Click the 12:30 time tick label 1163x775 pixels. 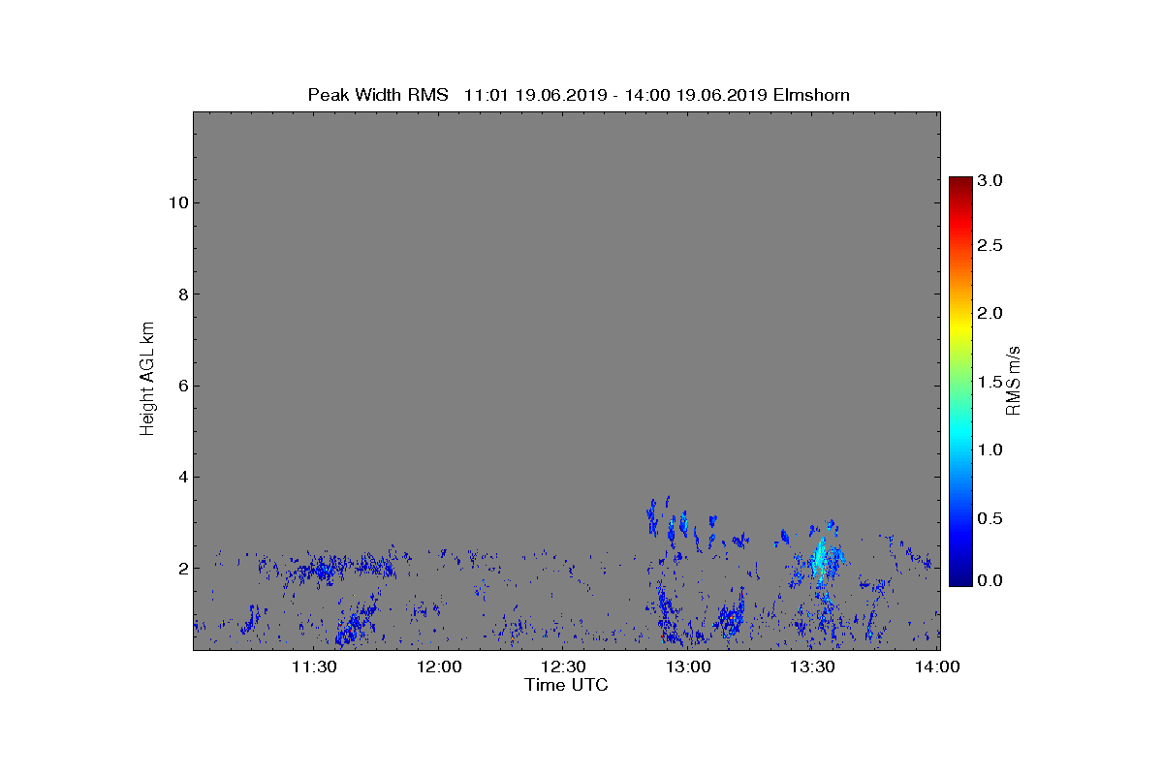[x=563, y=667]
